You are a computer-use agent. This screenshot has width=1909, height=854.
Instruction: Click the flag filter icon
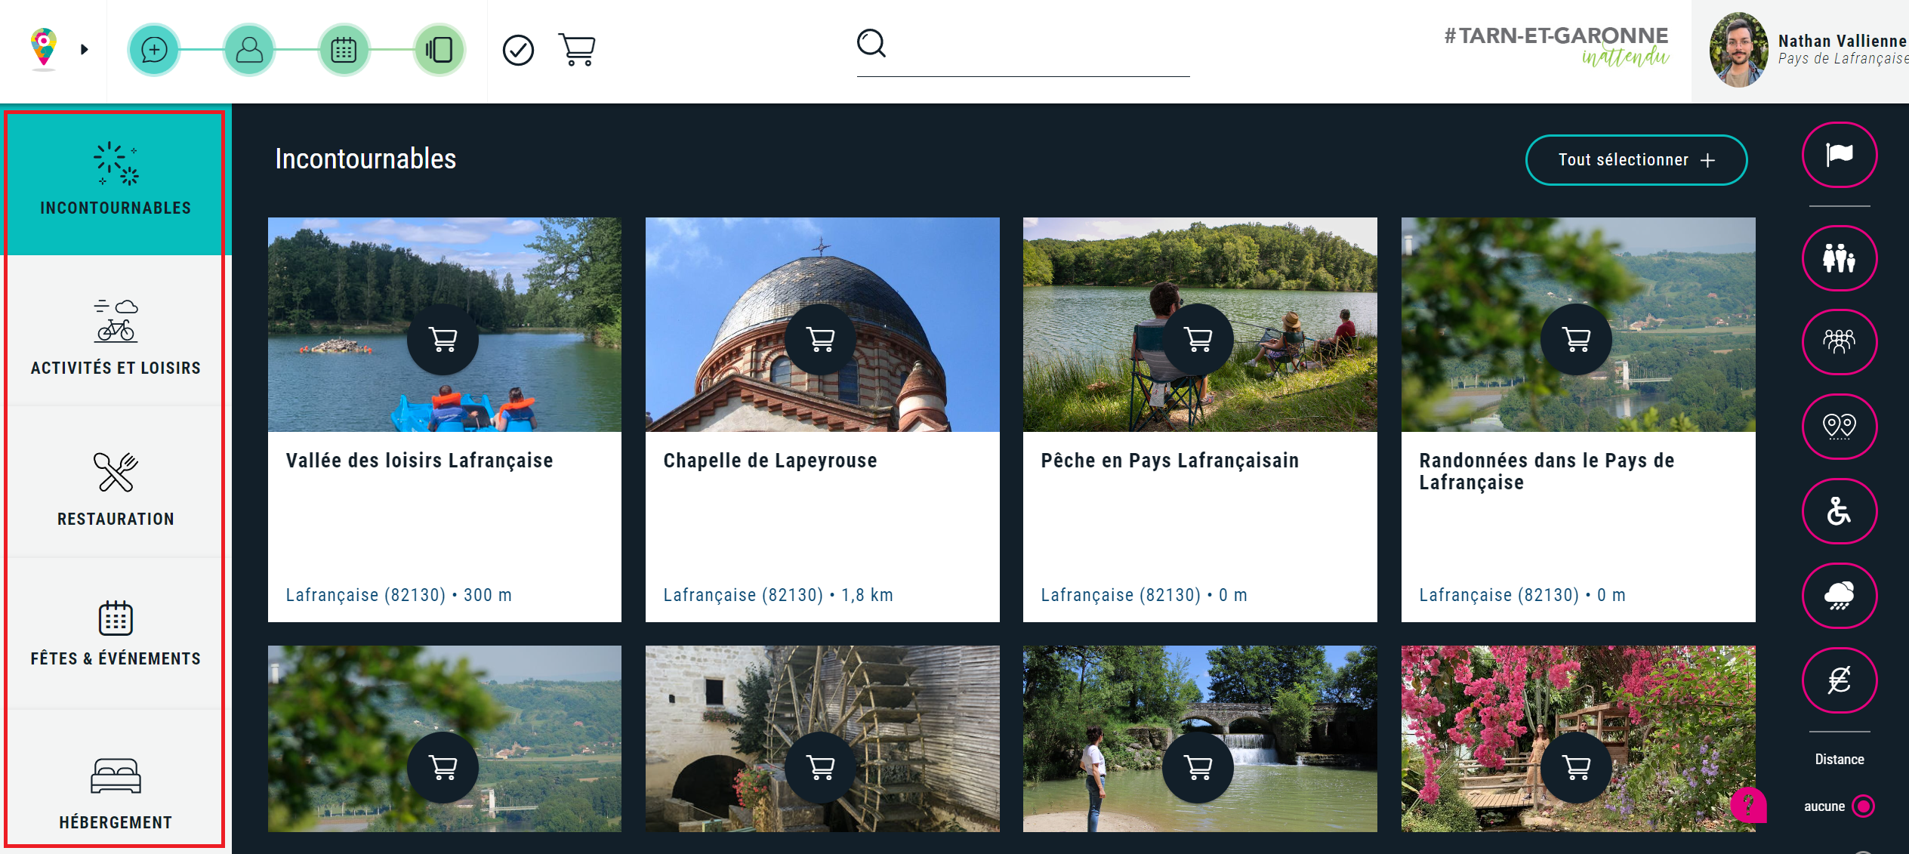pos(1839,155)
